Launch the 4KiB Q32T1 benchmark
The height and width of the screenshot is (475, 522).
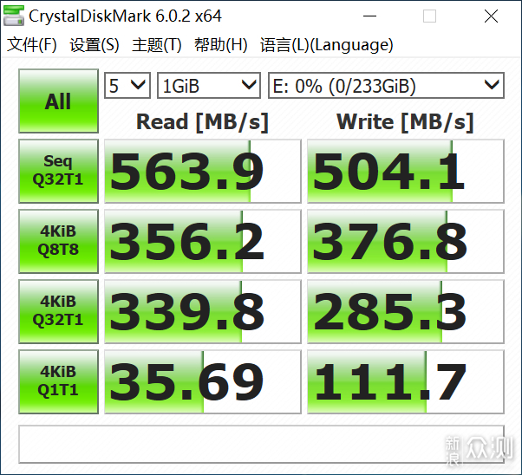(57, 311)
